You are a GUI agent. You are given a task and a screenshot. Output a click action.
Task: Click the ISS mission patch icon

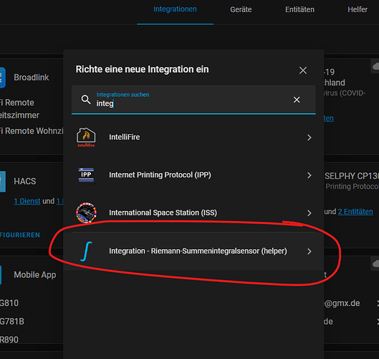[x=86, y=213]
